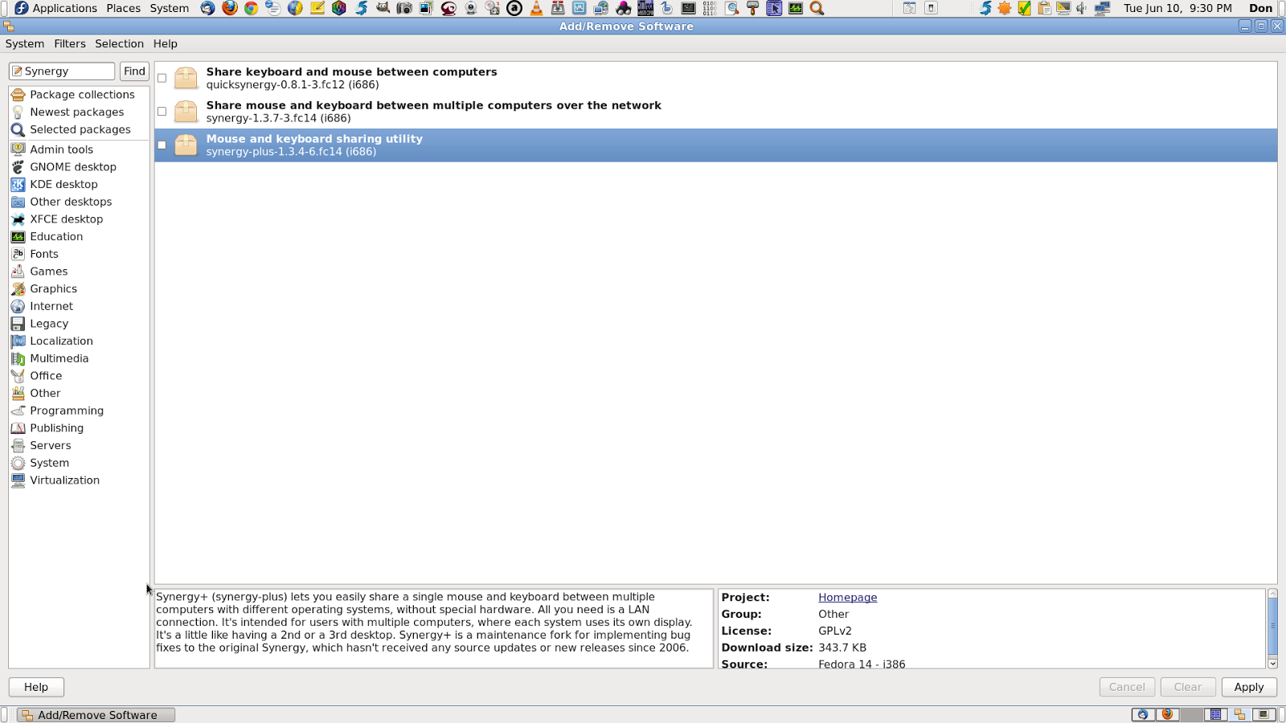Select the Selected packages category

click(79, 129)
